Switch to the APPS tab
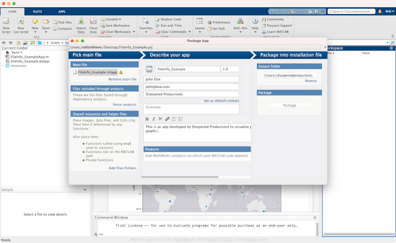The height and width of the screenshot is (243, 396). pos(61,11)
